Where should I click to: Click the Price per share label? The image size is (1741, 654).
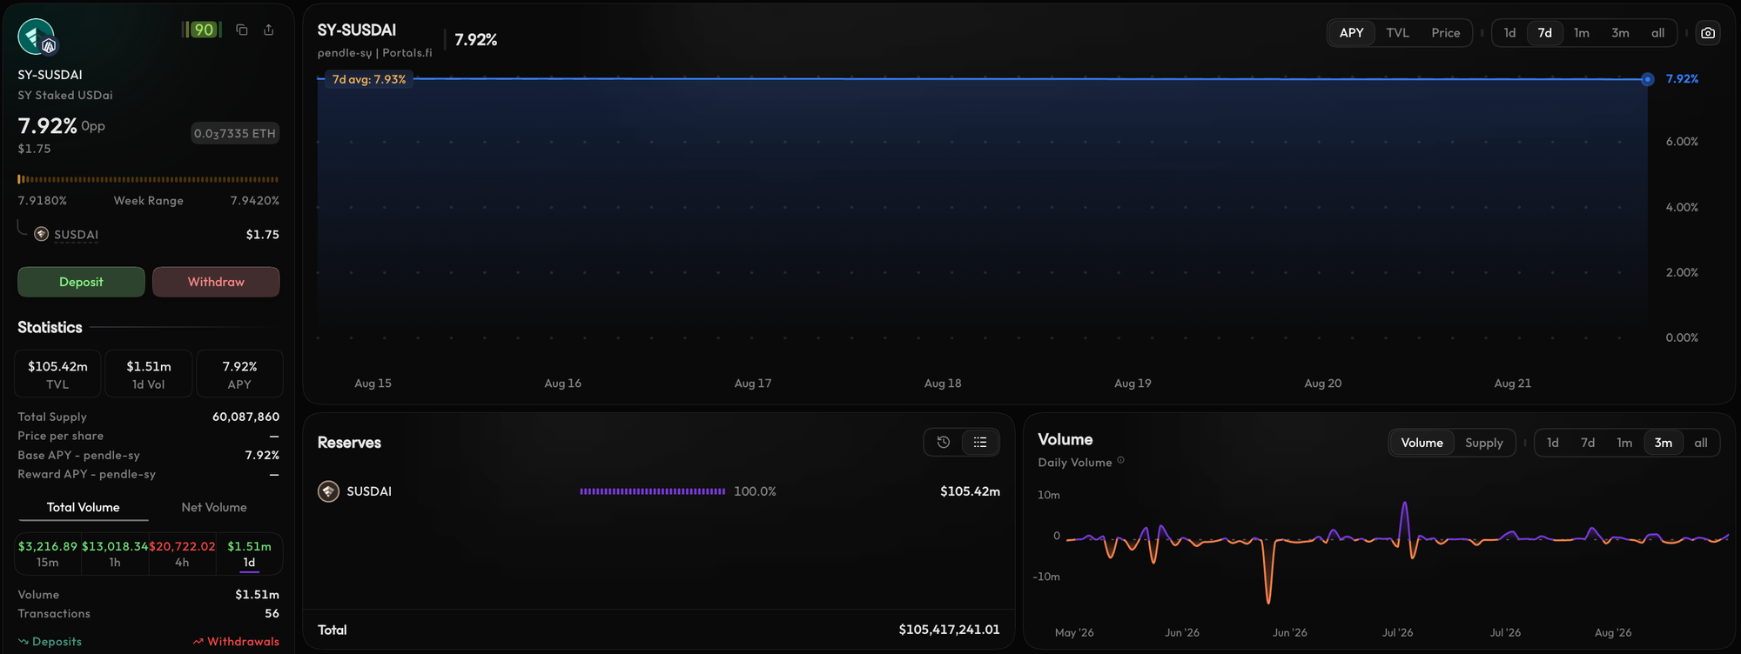coord(60,436)
